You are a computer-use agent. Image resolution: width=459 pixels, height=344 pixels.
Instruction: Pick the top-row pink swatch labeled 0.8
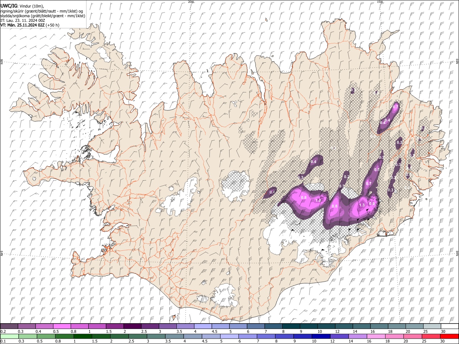click(79, 326)
